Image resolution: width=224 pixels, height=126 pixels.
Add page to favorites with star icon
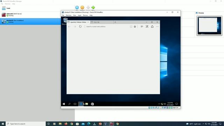(x=135, y=27)
